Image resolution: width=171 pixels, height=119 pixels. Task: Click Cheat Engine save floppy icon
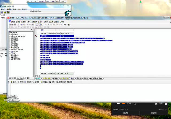coord(8,12)
